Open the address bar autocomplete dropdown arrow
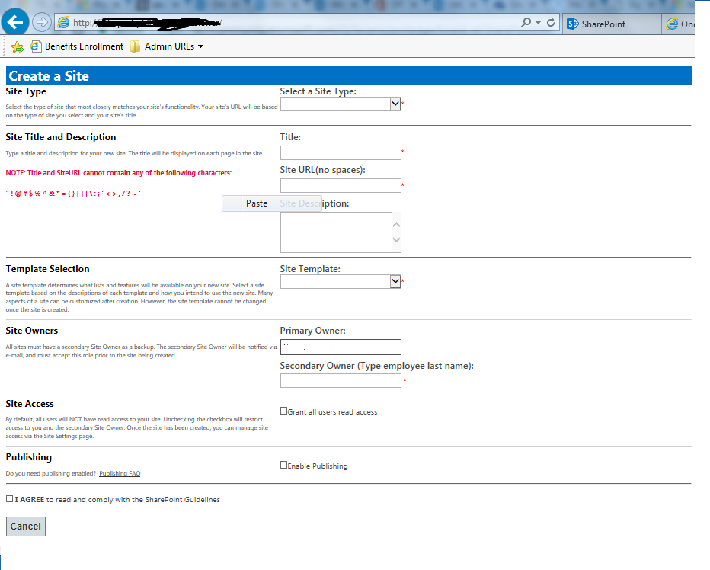710x570 pixels. [x=538, y=22]
